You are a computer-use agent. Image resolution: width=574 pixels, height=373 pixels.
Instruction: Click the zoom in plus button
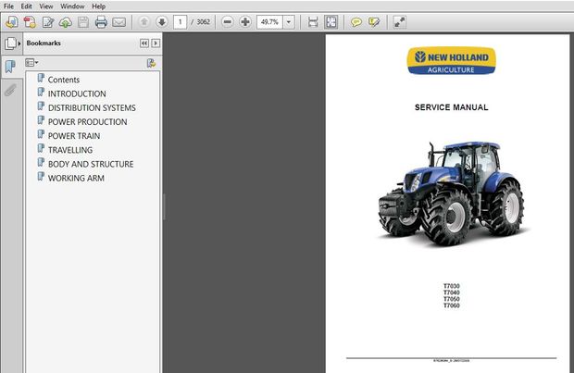[x=245, y=22]
